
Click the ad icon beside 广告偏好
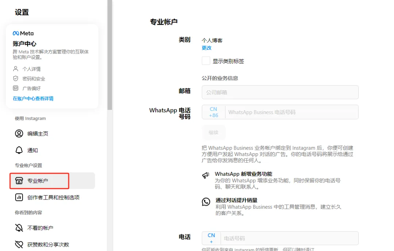pyautogui.click(x=16, y=88)
